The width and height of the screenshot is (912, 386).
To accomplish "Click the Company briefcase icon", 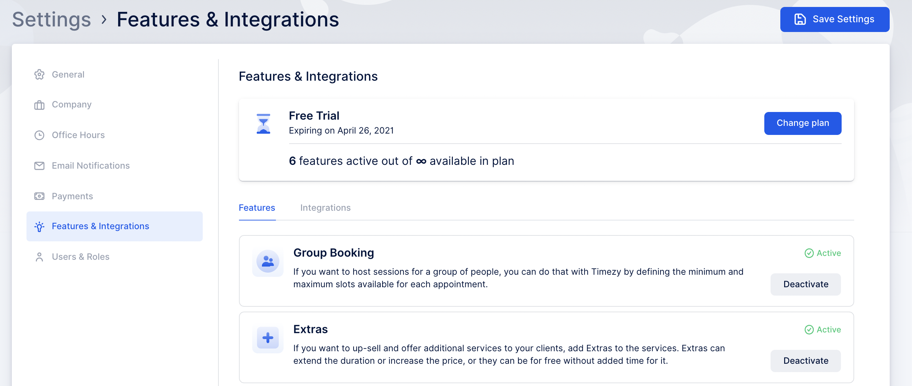I will tap(39, 105).
